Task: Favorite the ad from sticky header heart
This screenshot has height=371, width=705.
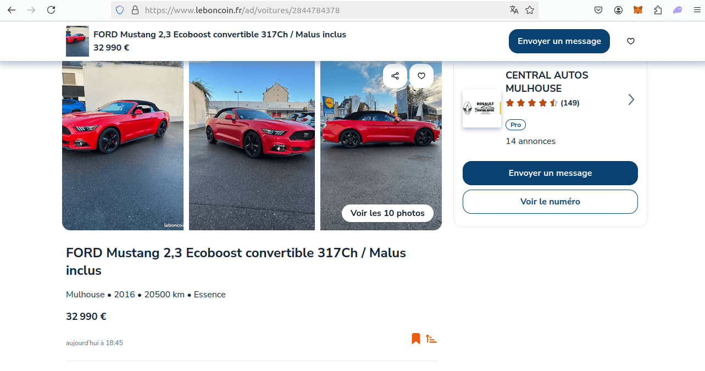Action: (x=631, y=41)
